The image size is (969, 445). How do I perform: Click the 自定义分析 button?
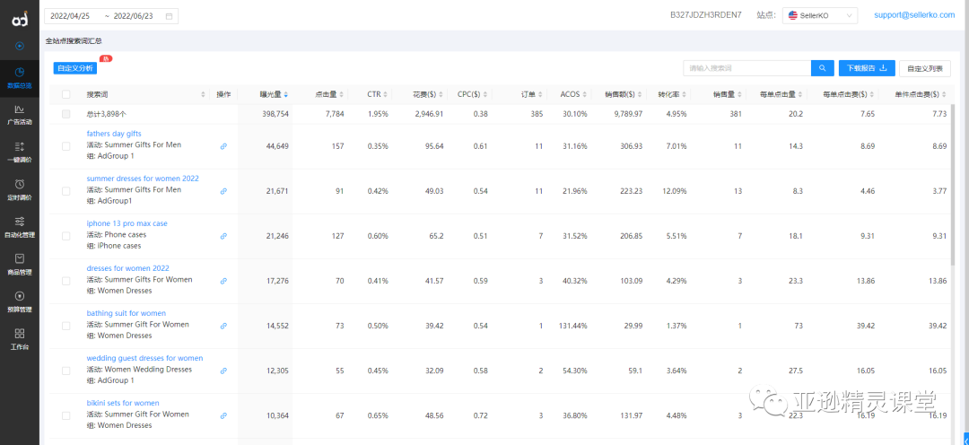[x=74, y=68]
